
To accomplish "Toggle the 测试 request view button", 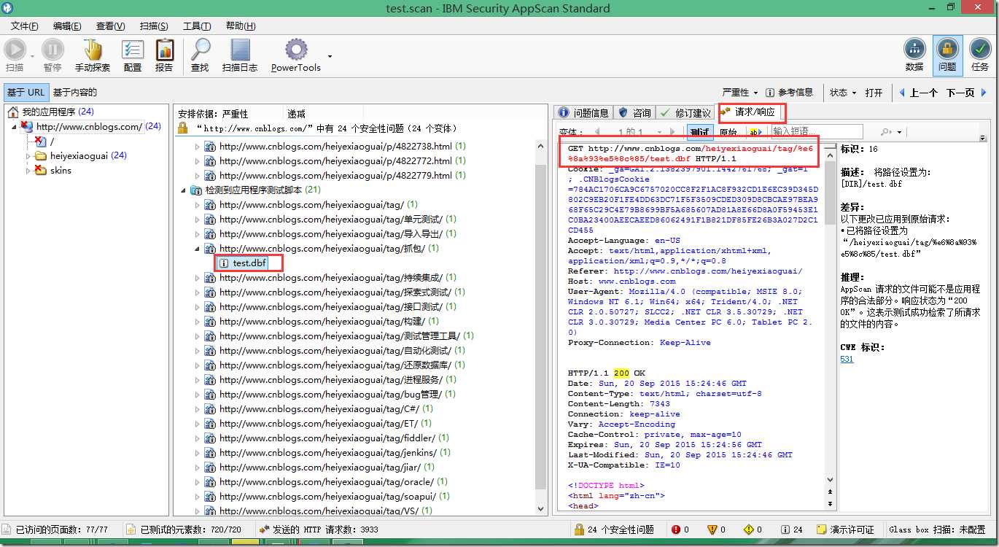I will pyautogui.click(x=700, y=132).
